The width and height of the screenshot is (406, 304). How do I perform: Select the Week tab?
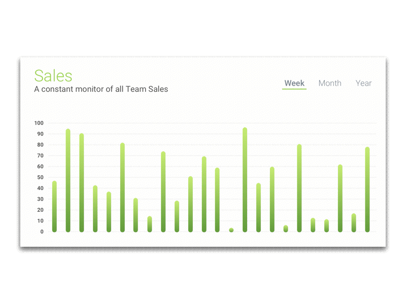294,83
